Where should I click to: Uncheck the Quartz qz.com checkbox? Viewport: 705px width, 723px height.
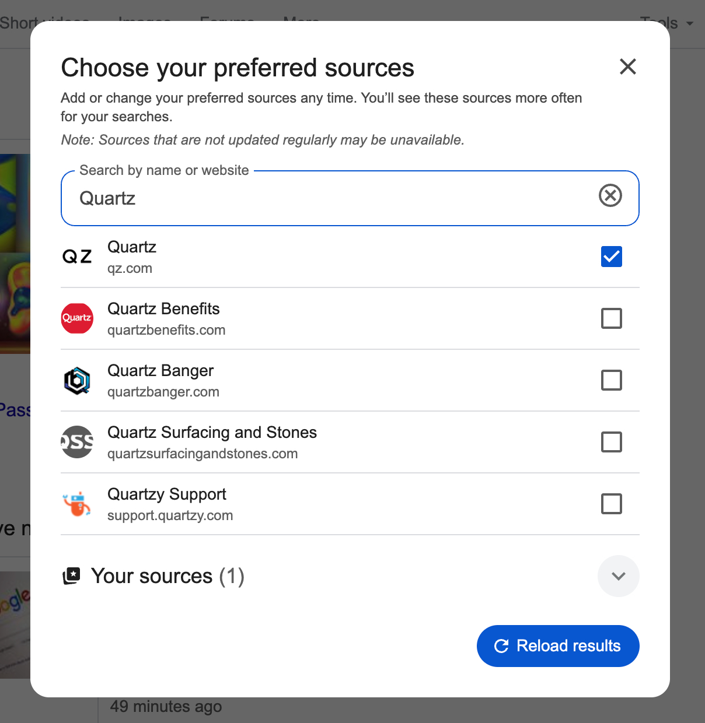(x=611, y=257)
